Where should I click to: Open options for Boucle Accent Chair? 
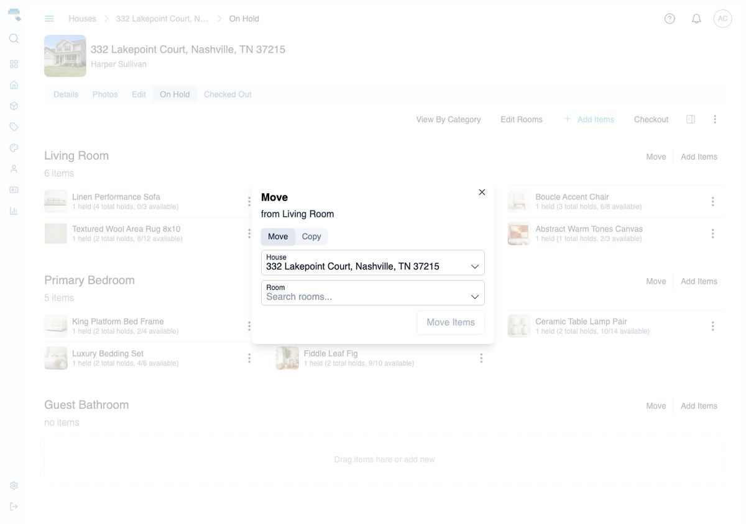coord(712,202)
